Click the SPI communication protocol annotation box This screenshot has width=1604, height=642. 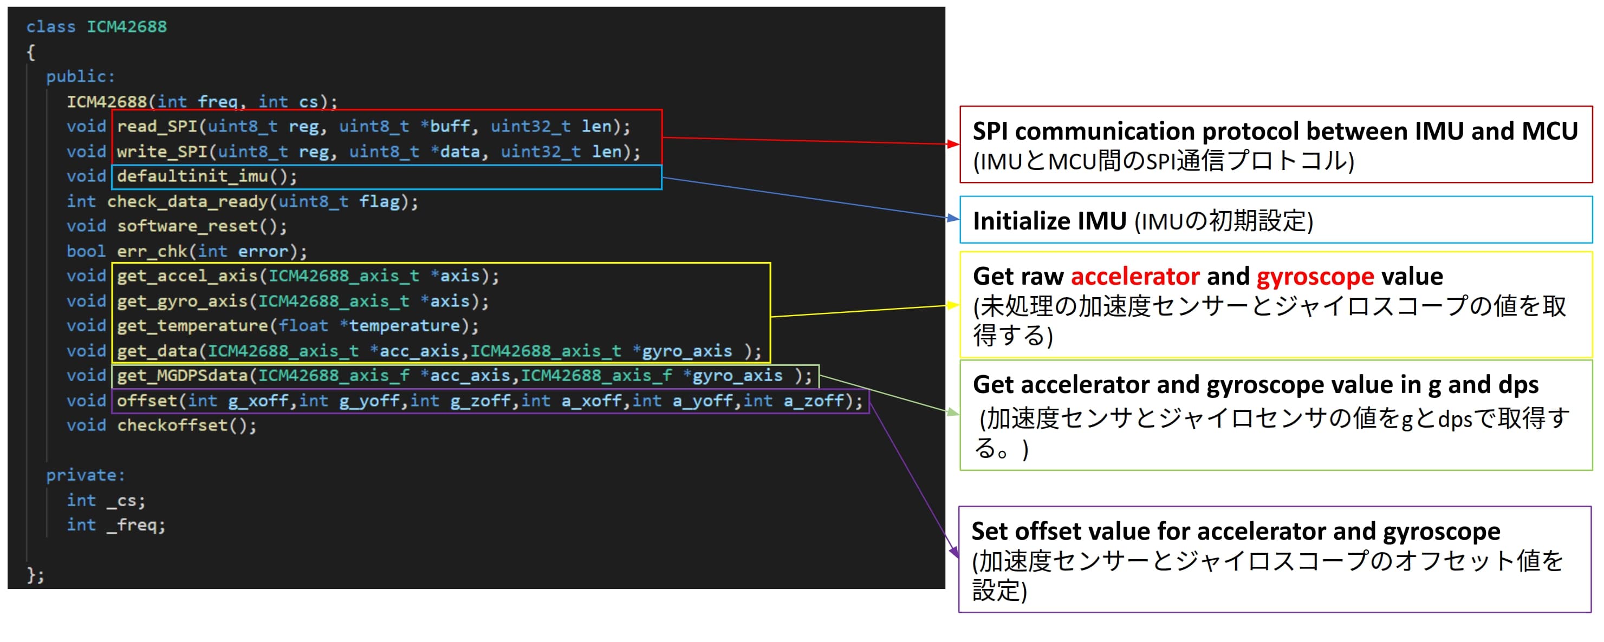click(1275, 145)
